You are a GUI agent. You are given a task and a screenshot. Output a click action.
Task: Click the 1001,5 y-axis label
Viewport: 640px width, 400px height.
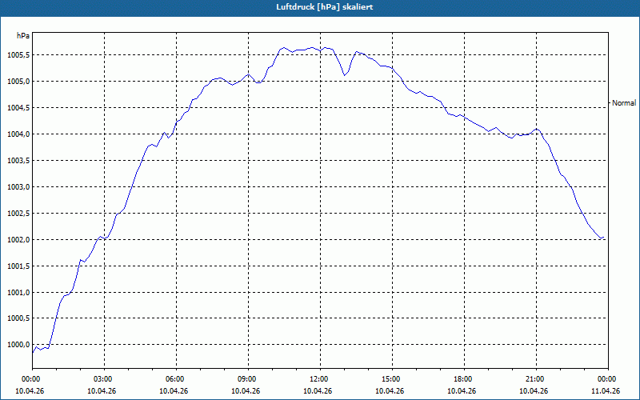coord(18,266)
